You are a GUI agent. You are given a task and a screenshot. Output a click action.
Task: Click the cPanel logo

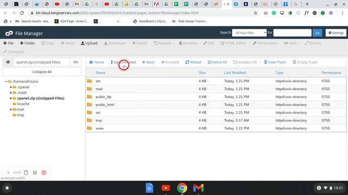[9, 34]
